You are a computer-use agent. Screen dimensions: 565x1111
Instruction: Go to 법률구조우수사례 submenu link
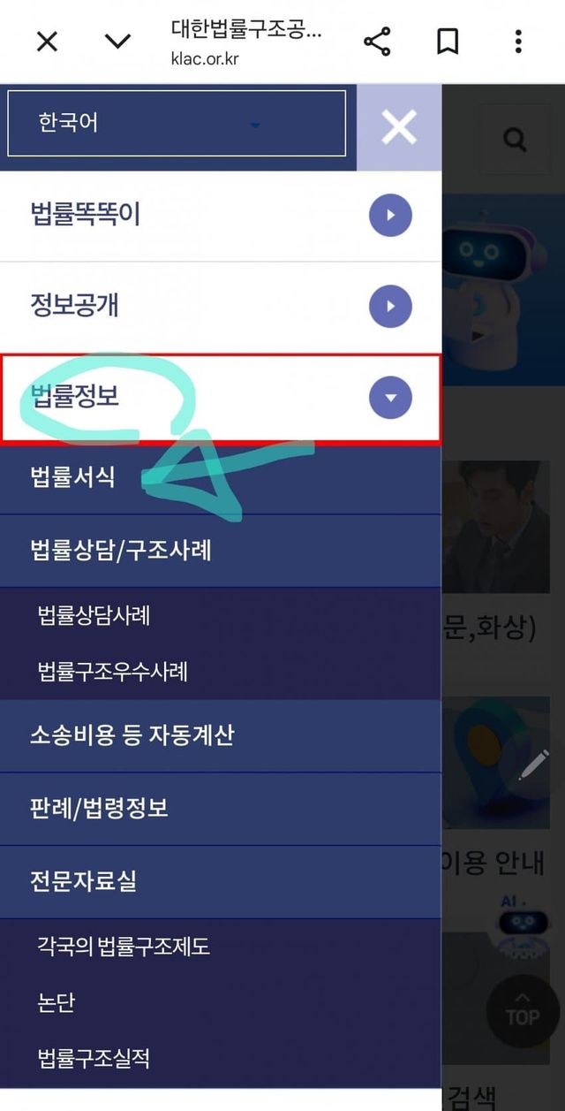pos(112,672)
